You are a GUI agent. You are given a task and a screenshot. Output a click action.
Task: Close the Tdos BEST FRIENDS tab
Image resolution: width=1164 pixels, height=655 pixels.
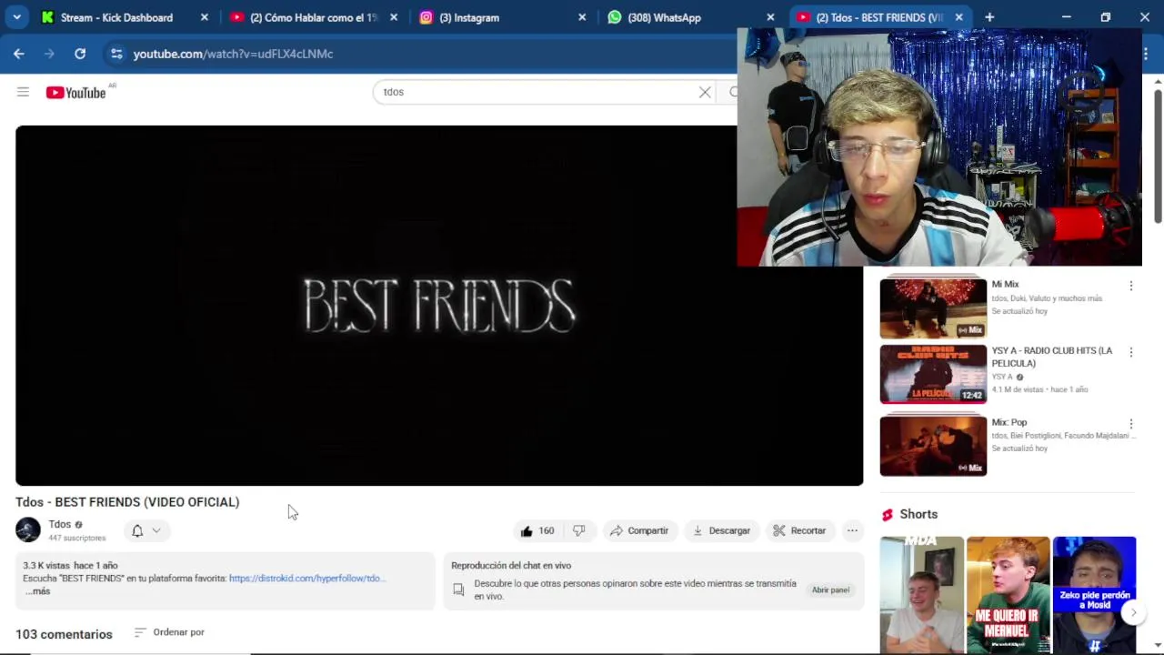958,17
